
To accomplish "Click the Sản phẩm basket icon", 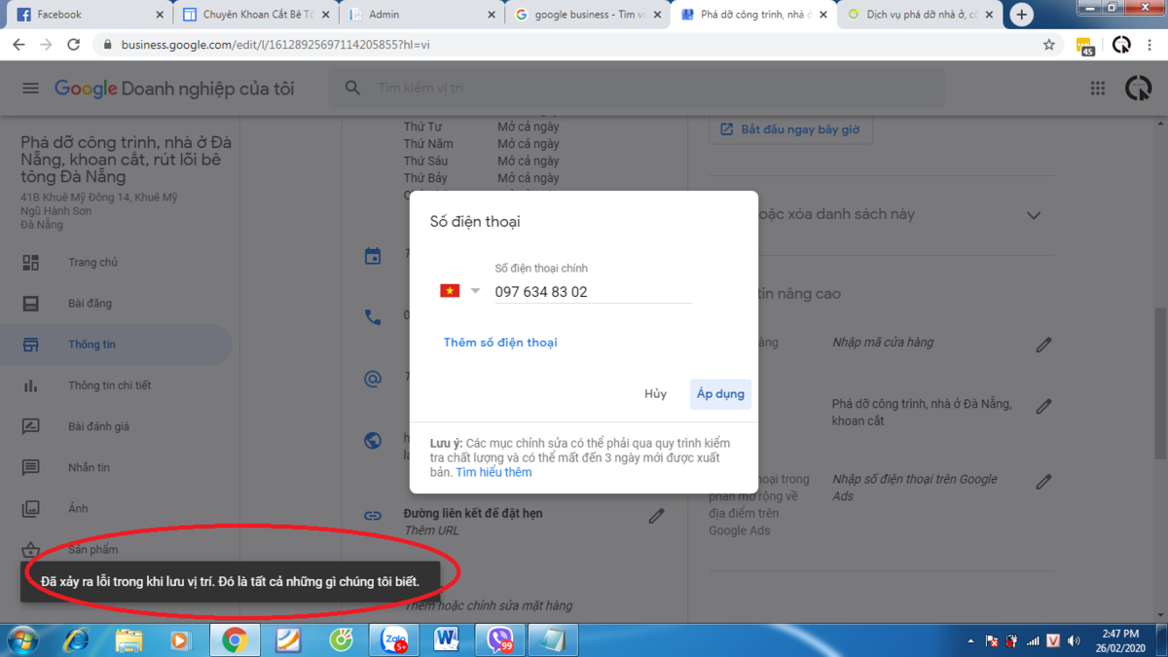I will coord(31,550).
